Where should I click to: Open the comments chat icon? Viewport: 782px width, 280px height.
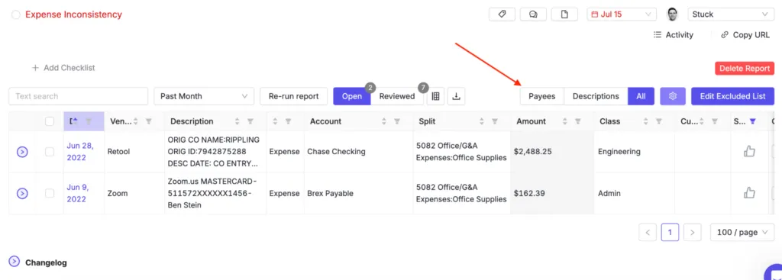(x=533, y=14)
